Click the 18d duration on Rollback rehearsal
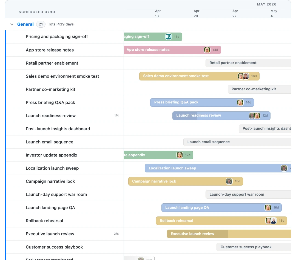296x260 pixels. (x=281, y=221)
